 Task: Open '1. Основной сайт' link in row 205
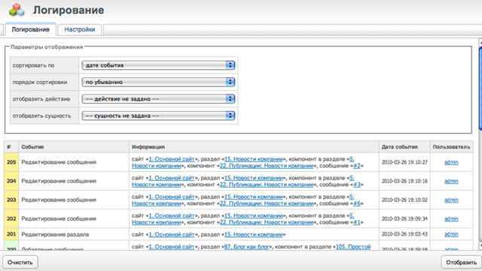[x=172, y=159]
